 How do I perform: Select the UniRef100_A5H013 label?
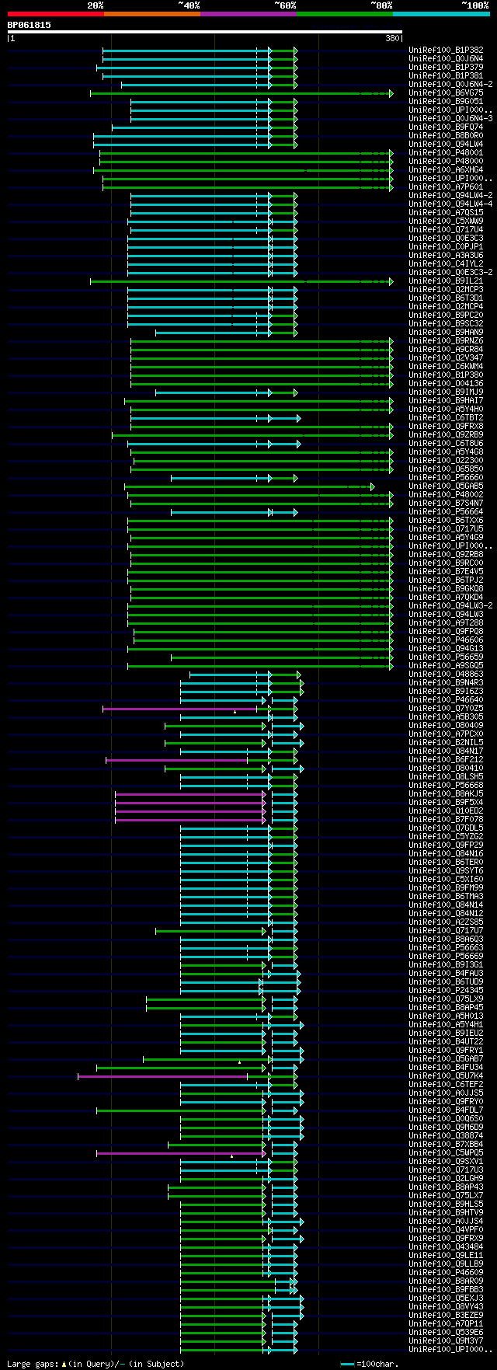point(446,1016)
